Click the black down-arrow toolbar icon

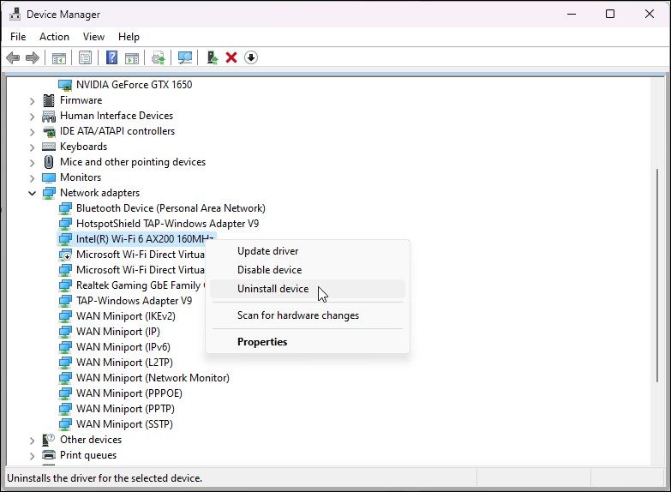(251, 57)
